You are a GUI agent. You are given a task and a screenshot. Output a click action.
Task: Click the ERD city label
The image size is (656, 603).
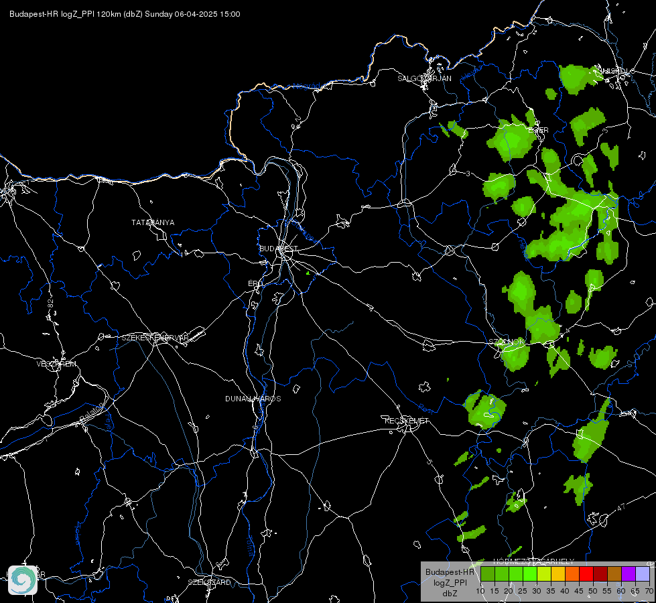[255, 283]
